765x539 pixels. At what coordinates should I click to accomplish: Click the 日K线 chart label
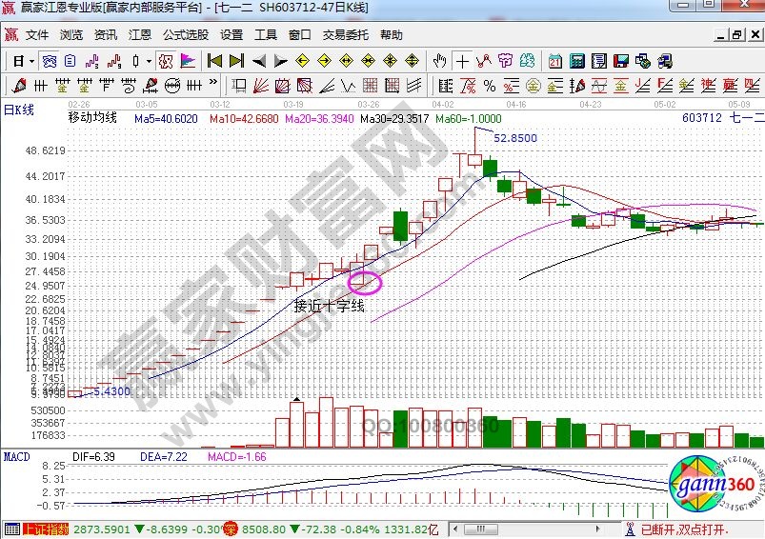point(19,110)
